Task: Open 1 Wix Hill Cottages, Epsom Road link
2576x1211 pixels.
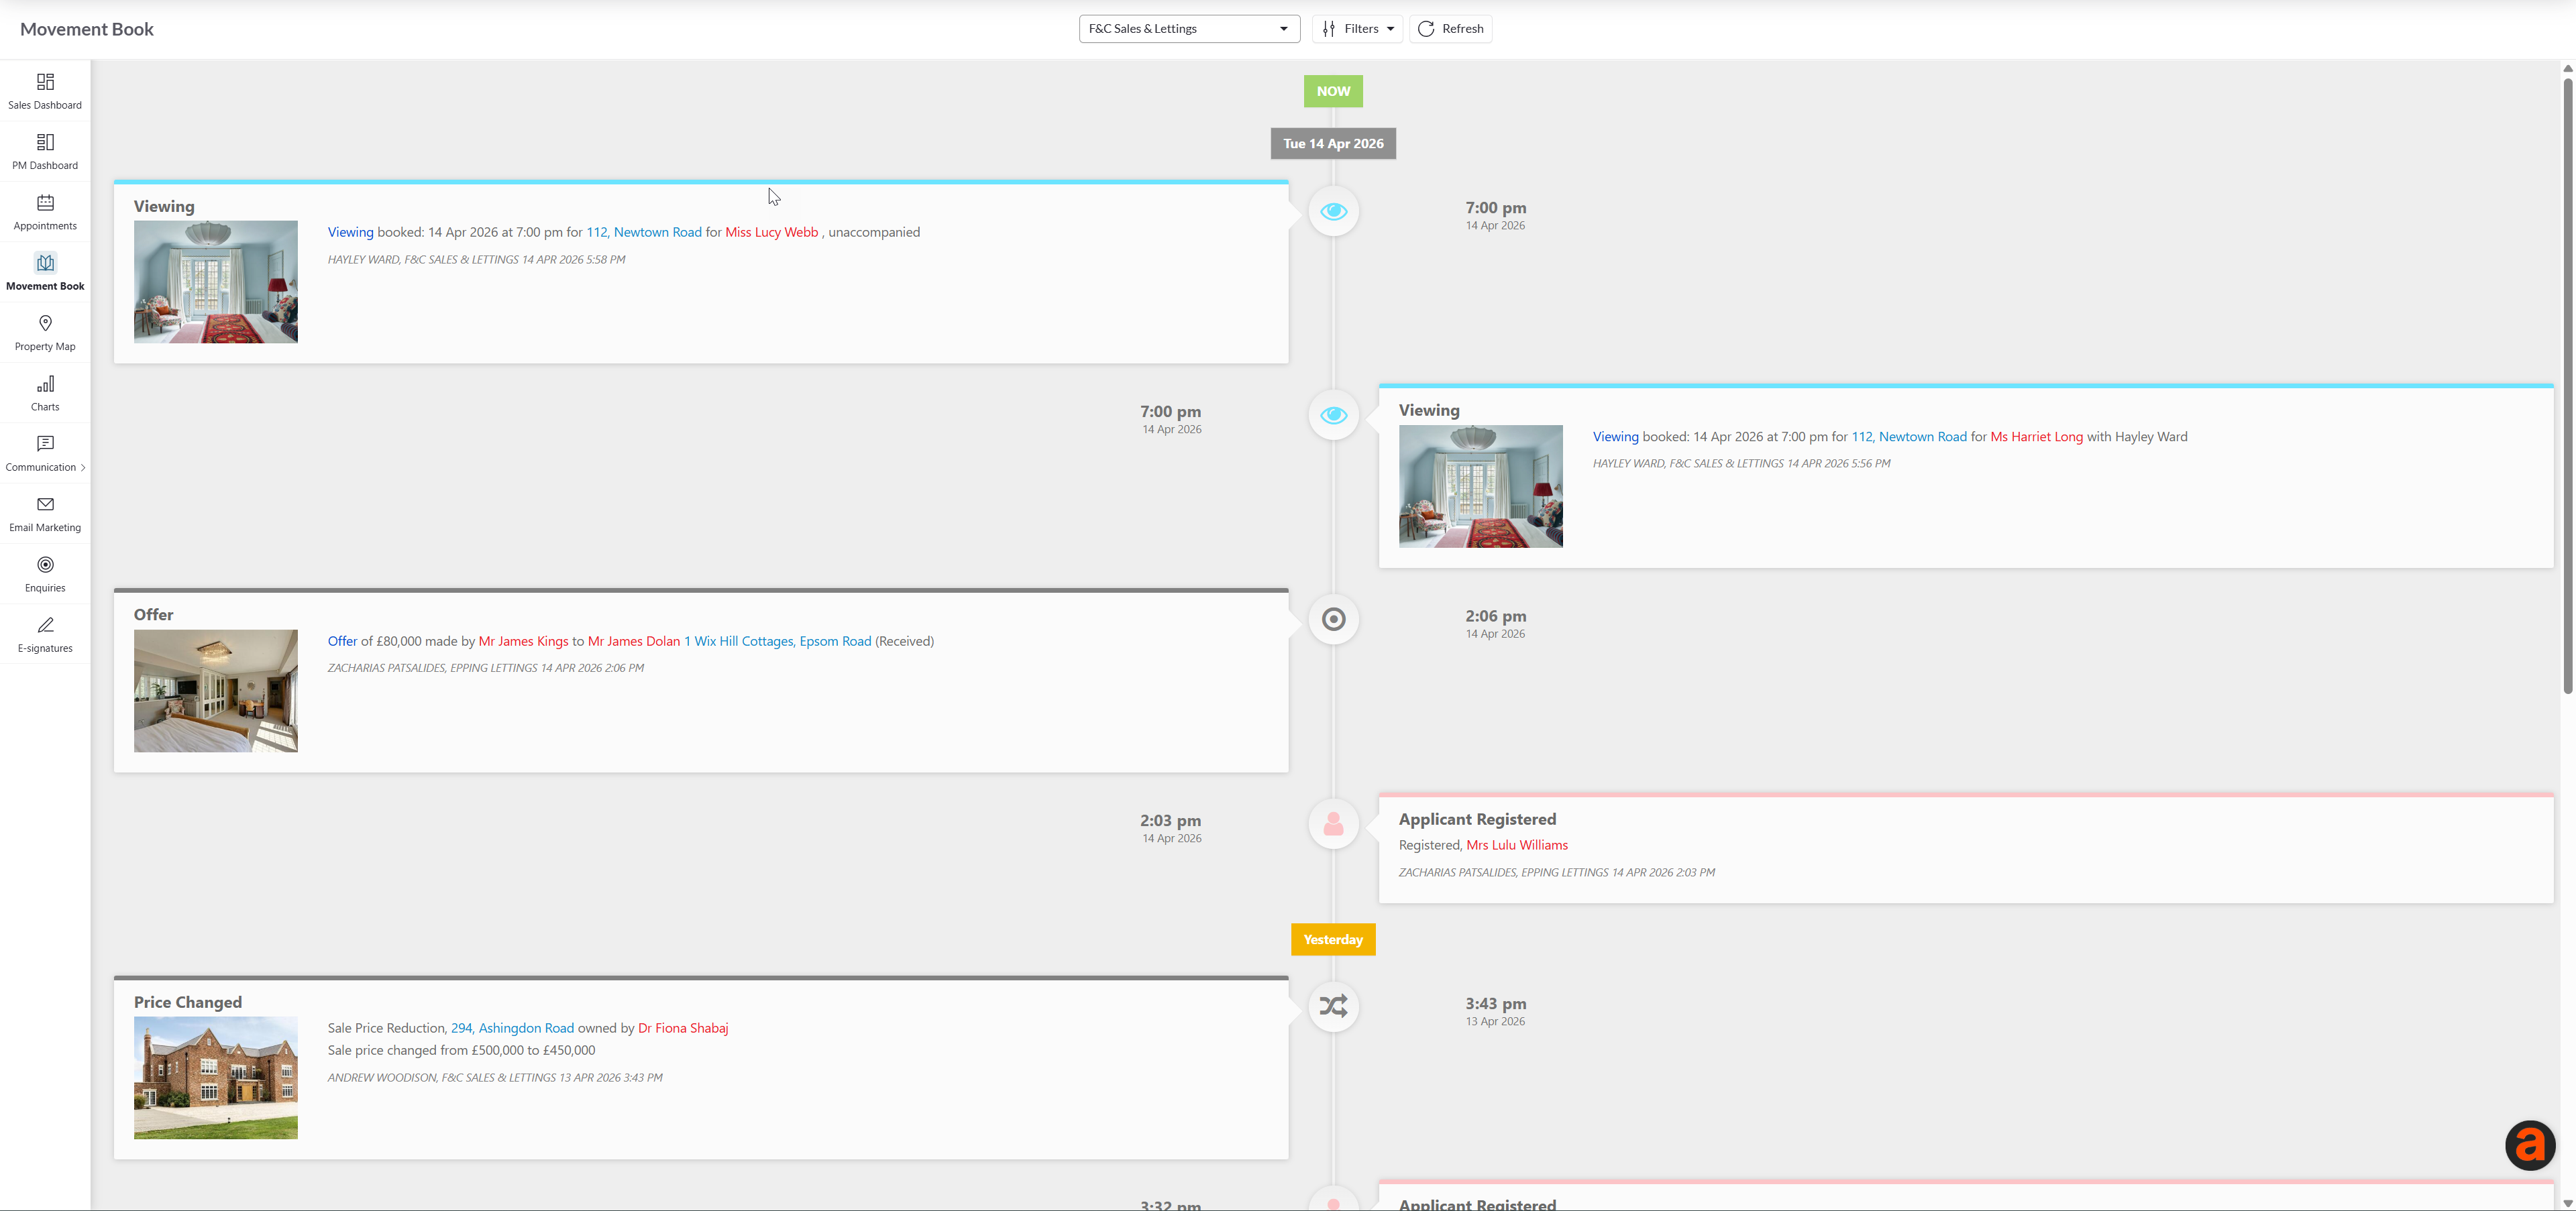Action: [777, 642]
